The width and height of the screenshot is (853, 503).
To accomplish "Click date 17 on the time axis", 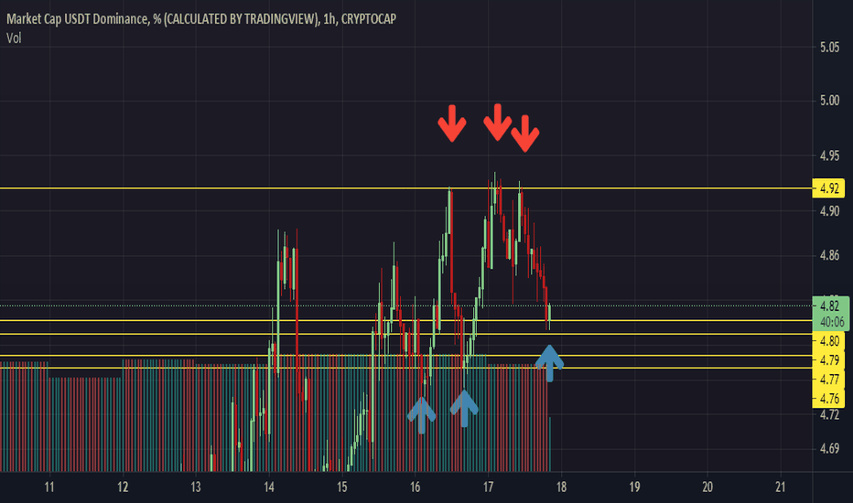I will point(488,487).
